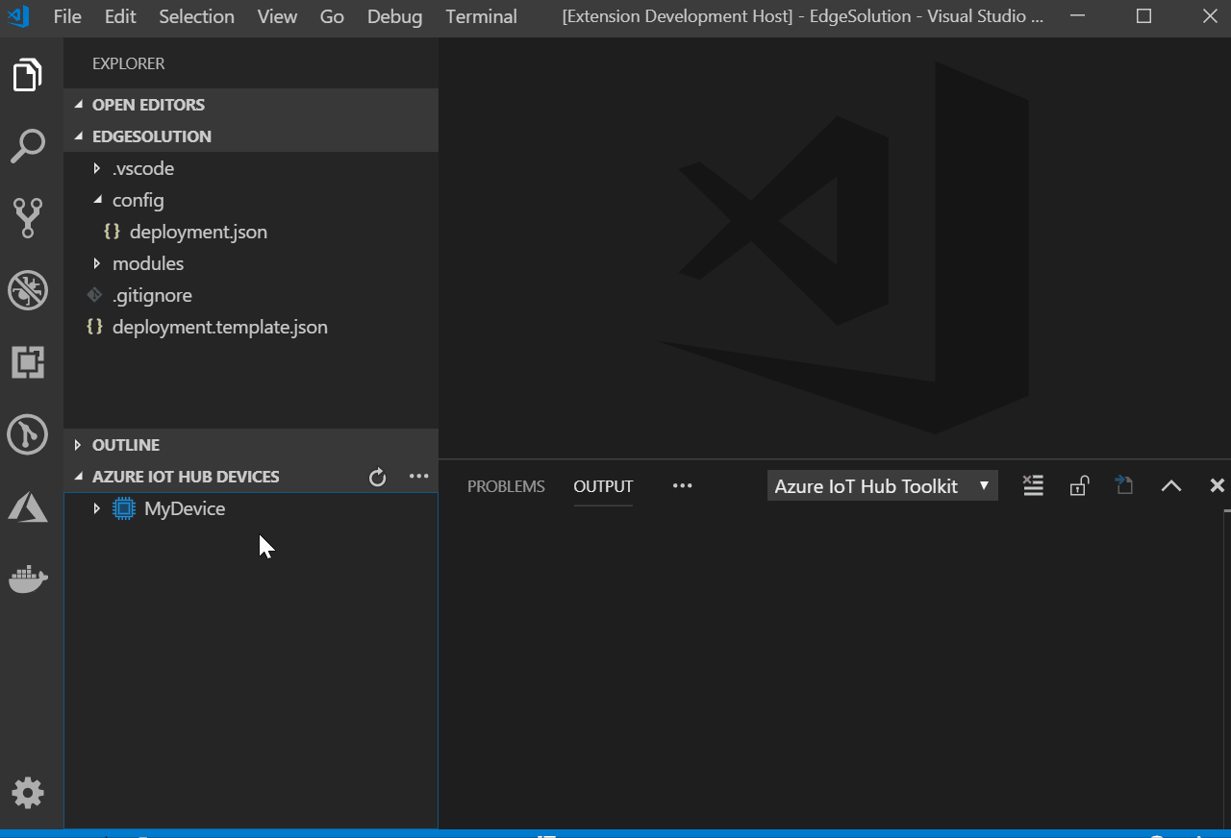1231x838 pixels.
Task: Click the deployment.template.json braces icon
Action: coord(94,327)
